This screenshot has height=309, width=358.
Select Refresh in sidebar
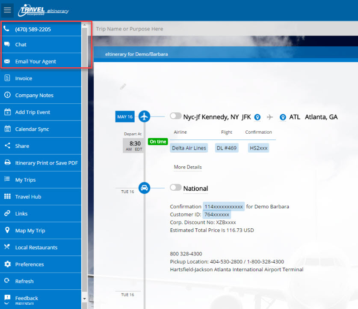tap(41, 282)
